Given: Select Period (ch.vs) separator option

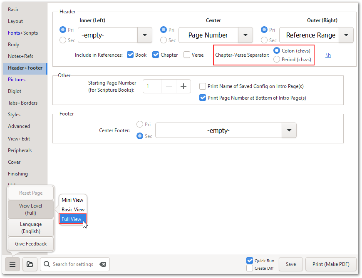Looking at the screenshot, I should point(277,60).
